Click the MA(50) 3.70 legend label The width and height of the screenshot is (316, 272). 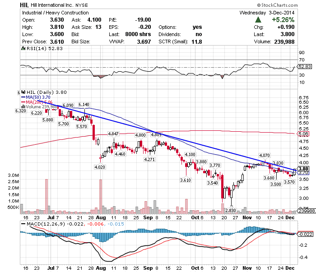pos(38,97)
